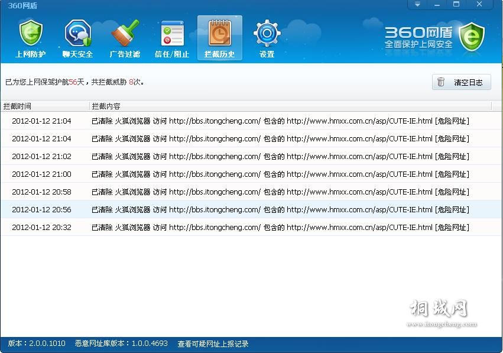Open the 上网防护 green shield tab
503x353 pixels.
[31, 38]
